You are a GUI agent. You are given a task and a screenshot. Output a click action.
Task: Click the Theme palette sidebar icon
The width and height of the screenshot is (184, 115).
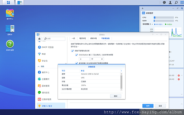click(x=39, y=79)
